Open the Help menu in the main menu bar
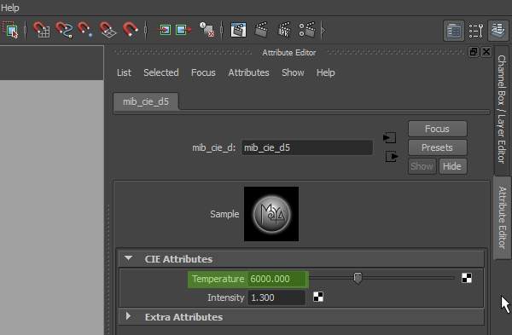This screenshot has width=512, height=335. pos(9,8)
